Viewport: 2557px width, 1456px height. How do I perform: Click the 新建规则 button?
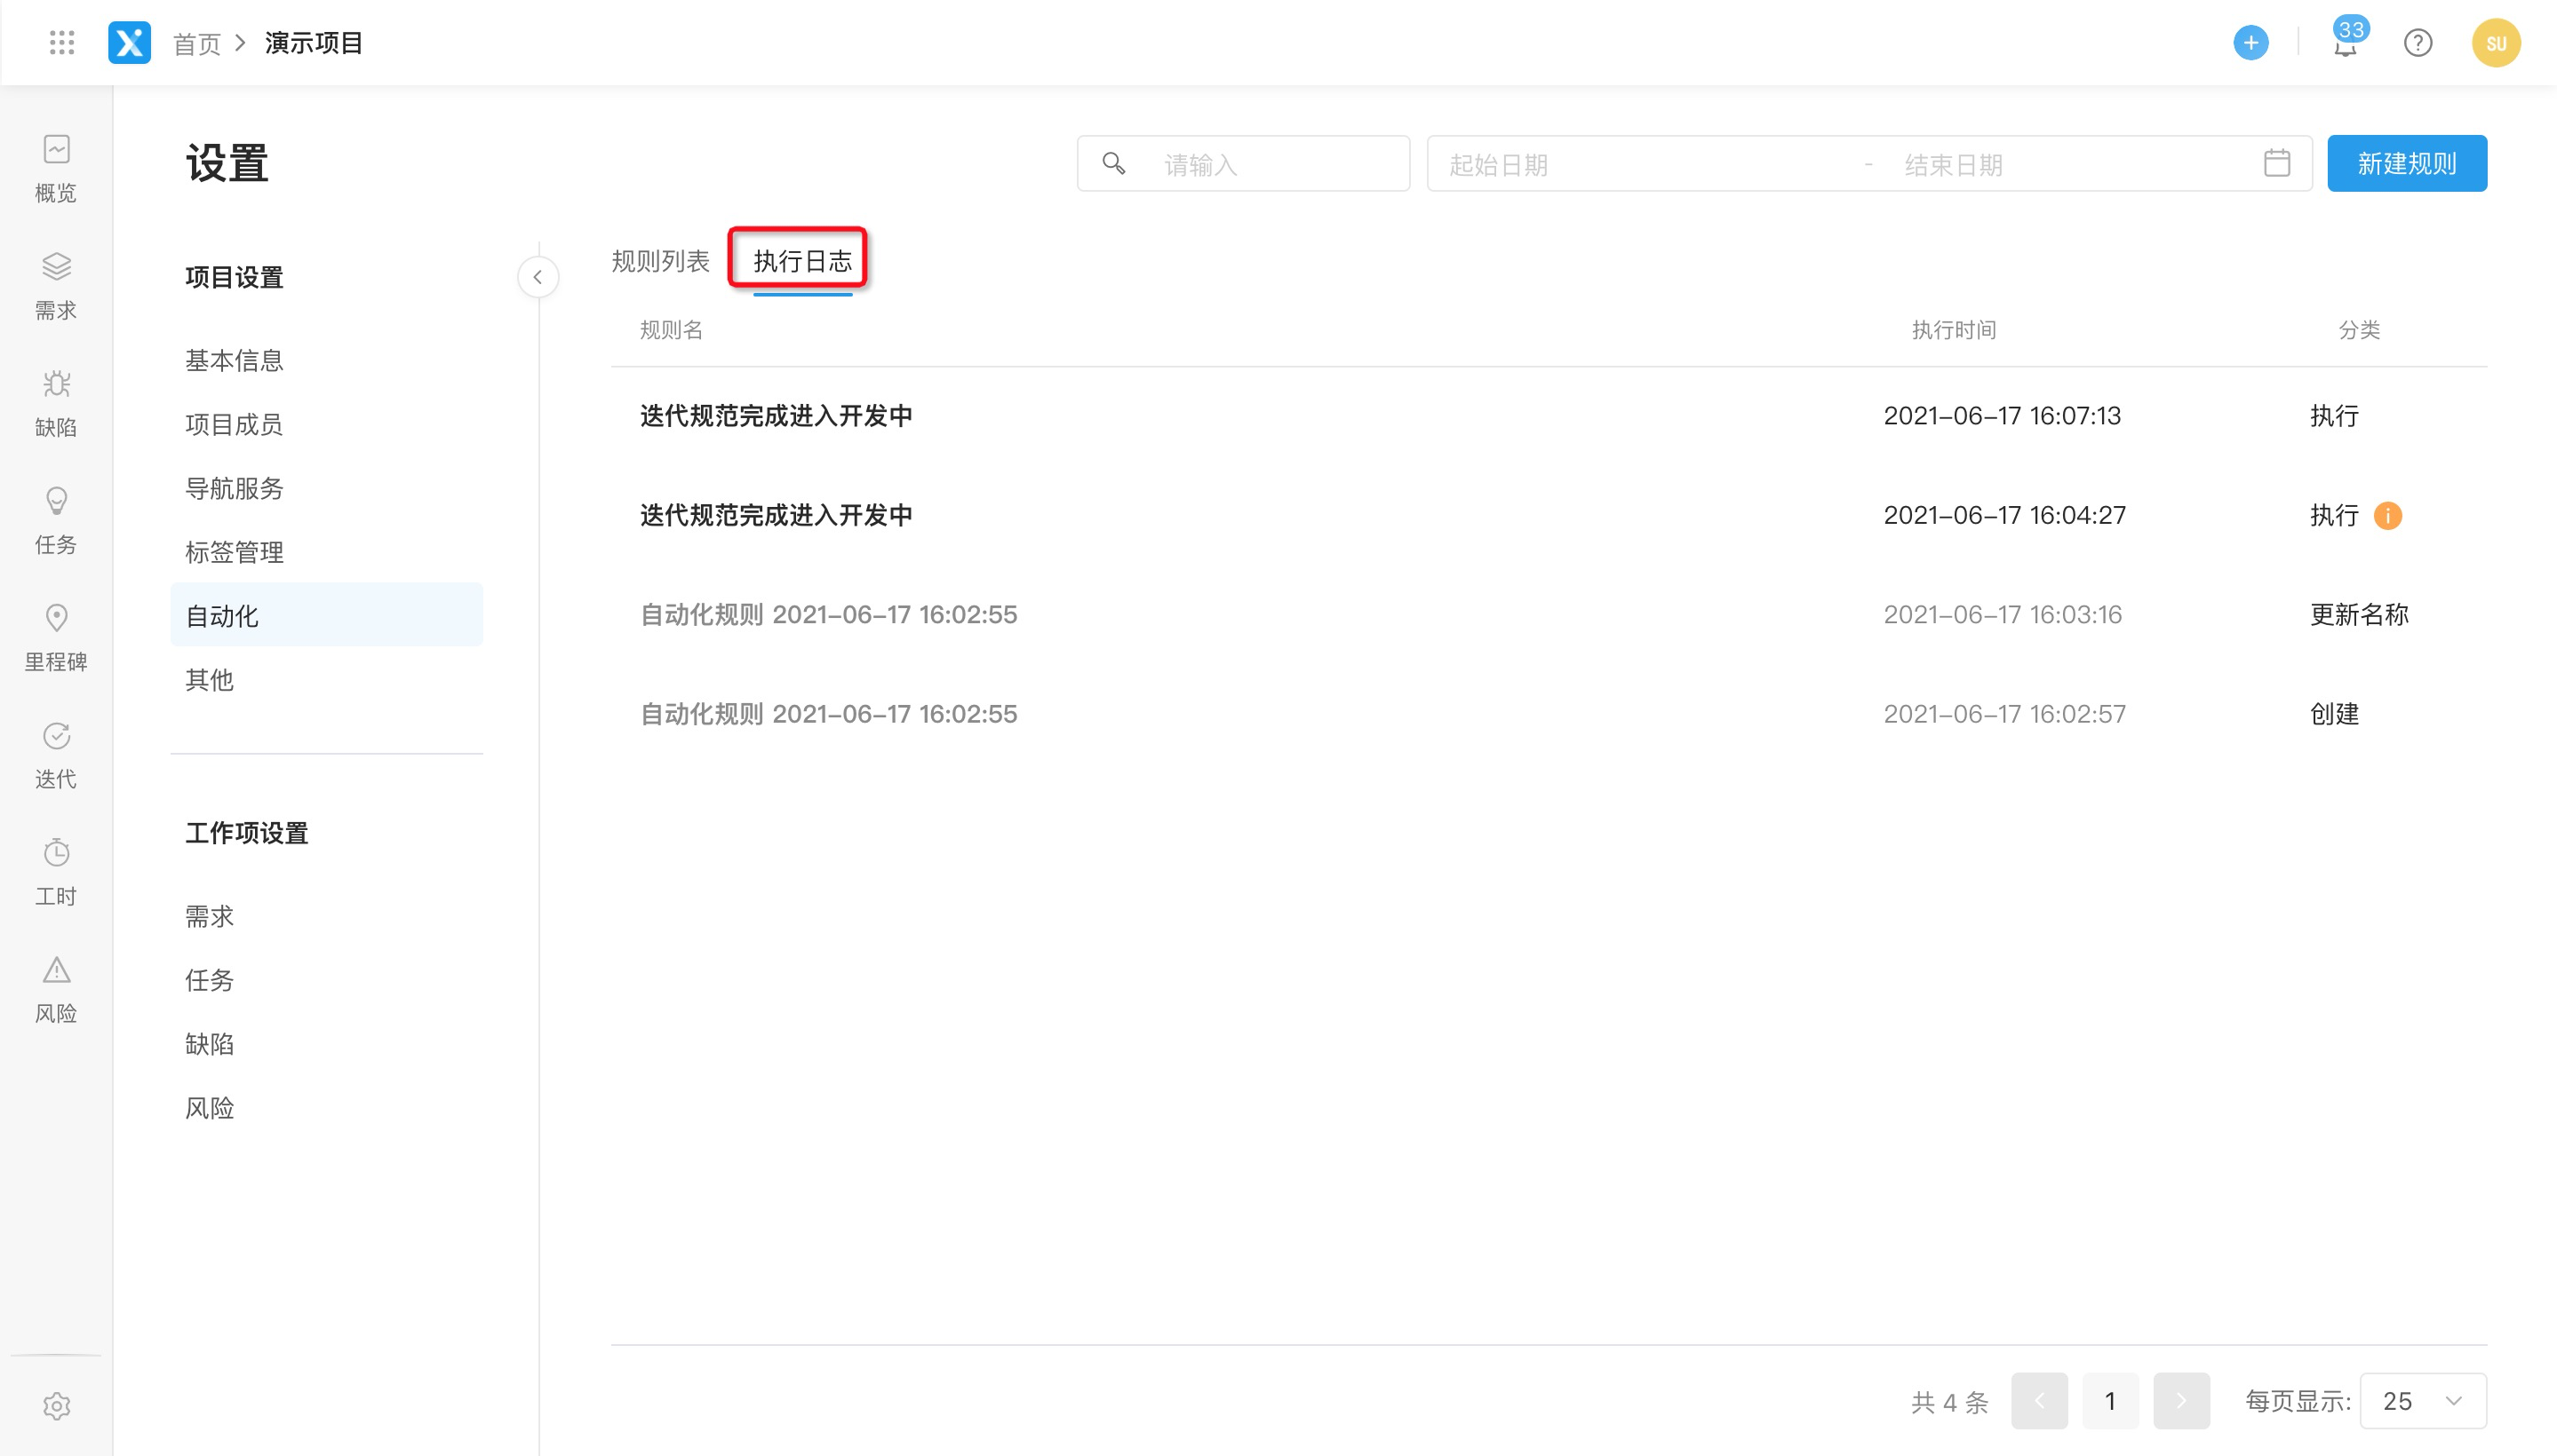[x=2407, y=163]
